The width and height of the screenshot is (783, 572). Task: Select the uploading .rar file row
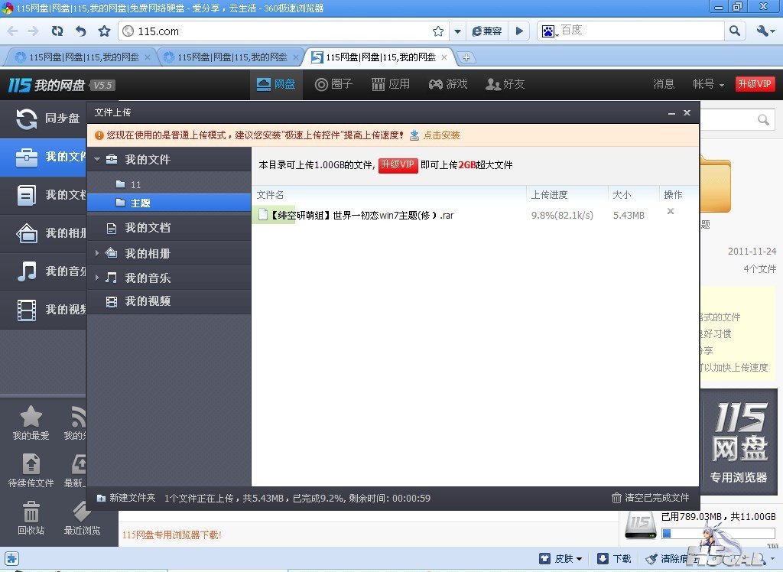click(x=474, y=216)
